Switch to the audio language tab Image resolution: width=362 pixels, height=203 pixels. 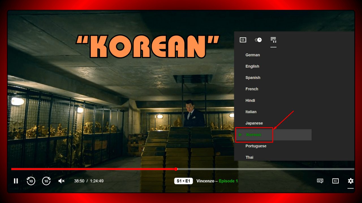coord(273,40)
